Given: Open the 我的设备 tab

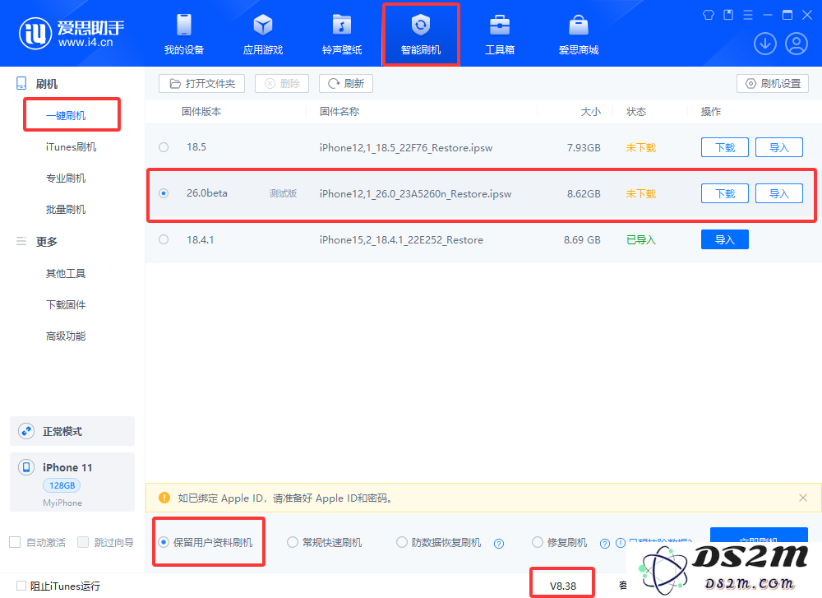Looking at the screenshot, I should coord(184,34).
